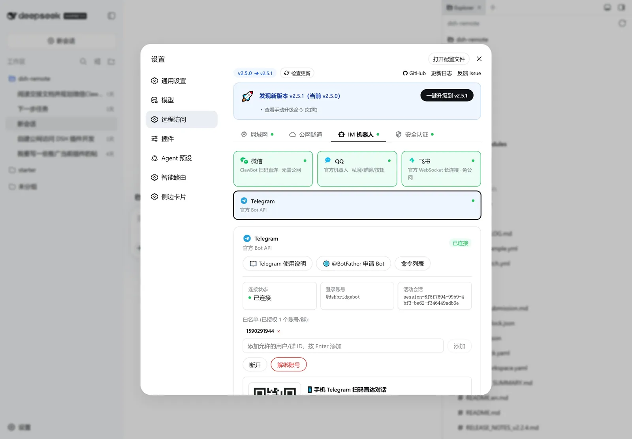Click the session ID in 活动会话 box

point(434,300)
